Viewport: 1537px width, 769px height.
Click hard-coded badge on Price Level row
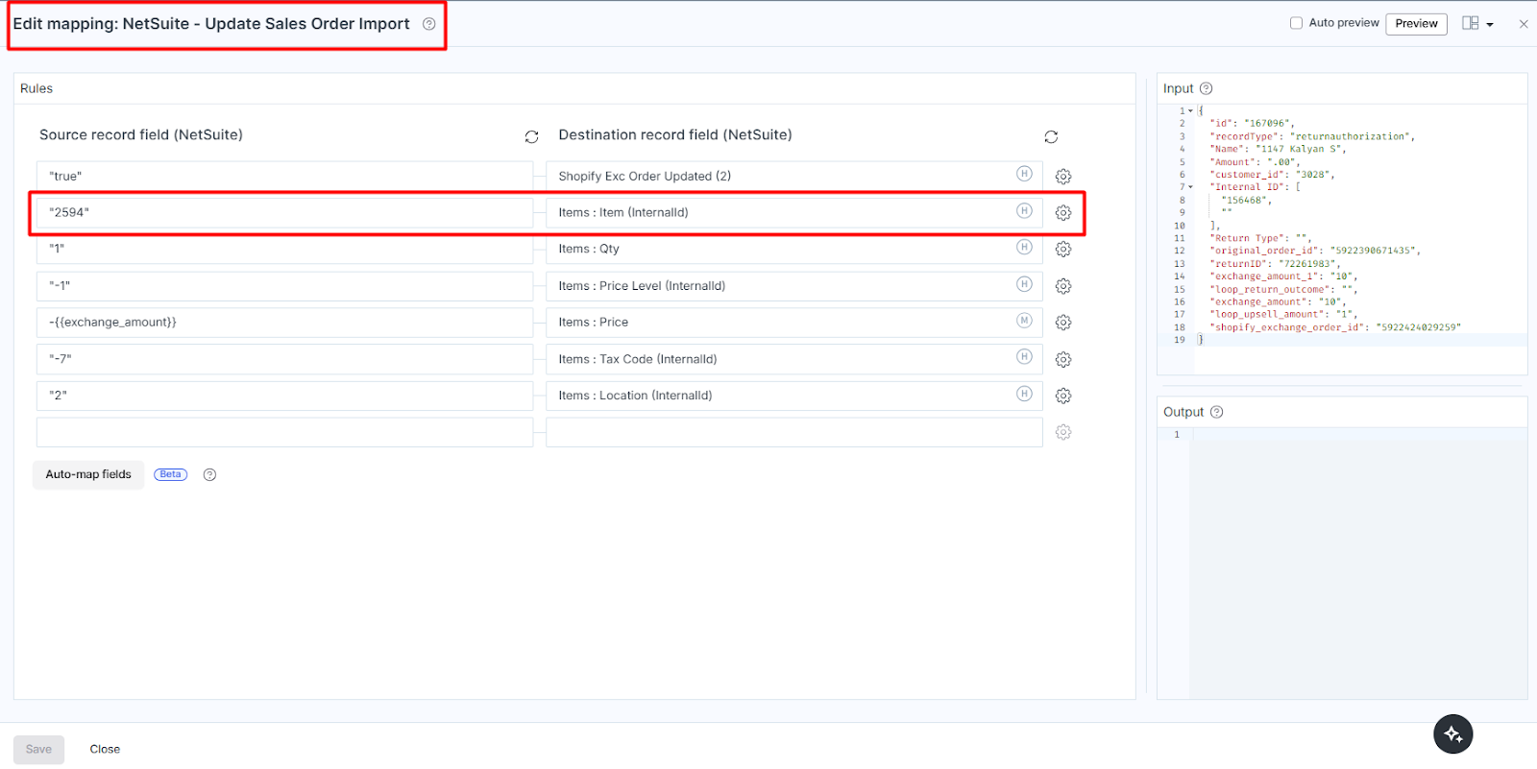click(x=1024, y=284)
